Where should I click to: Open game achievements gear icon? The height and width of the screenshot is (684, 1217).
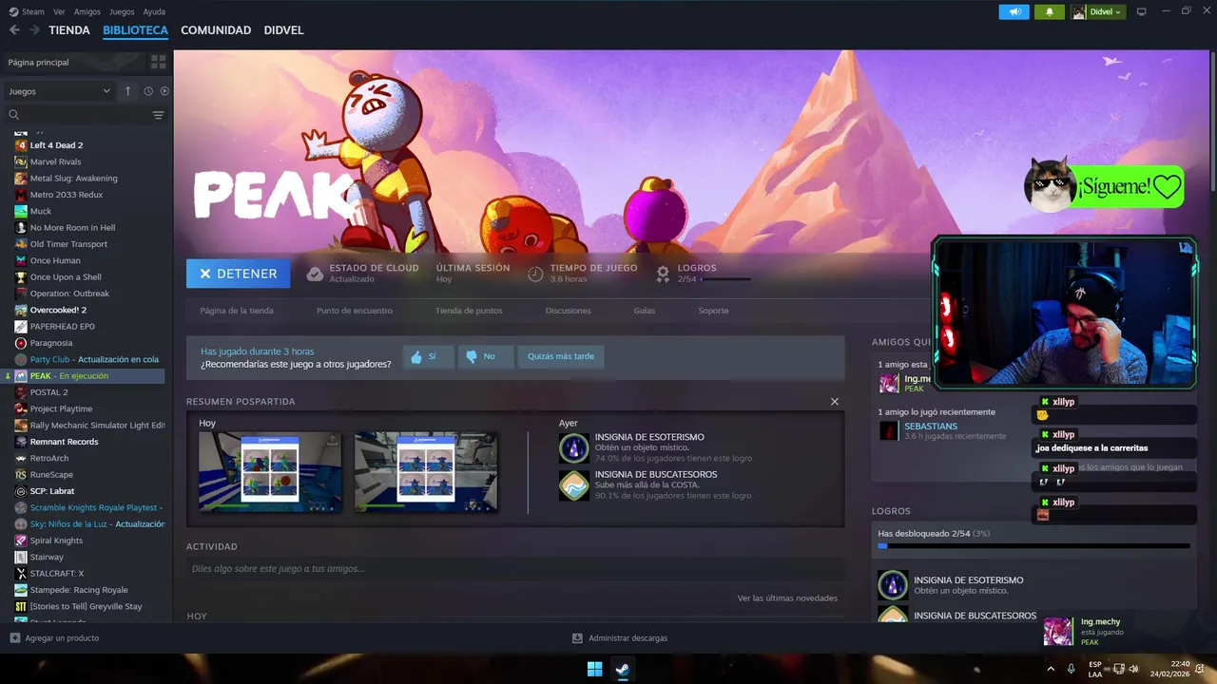pos(663,274)
